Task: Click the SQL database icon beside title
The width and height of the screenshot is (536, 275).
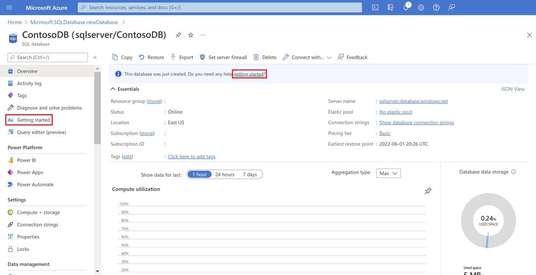Action: (x=13, y=38)
